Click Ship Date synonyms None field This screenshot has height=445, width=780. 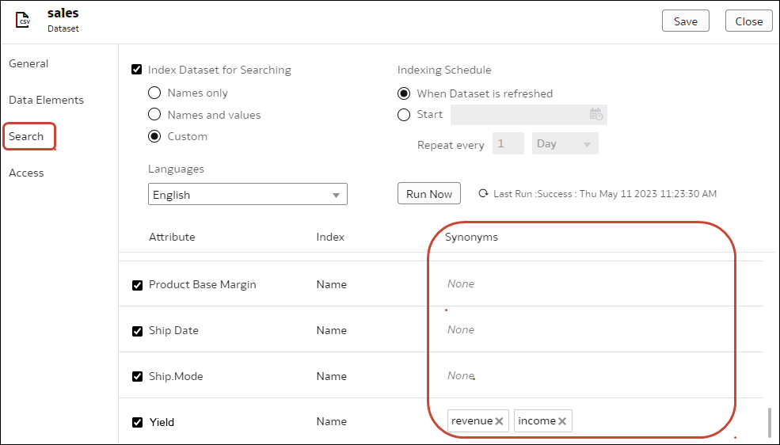[461, 329]
